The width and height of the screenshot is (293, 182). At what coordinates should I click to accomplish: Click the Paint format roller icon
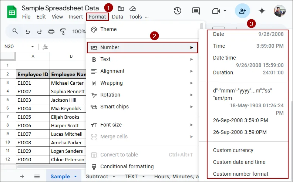coord(63,31)
